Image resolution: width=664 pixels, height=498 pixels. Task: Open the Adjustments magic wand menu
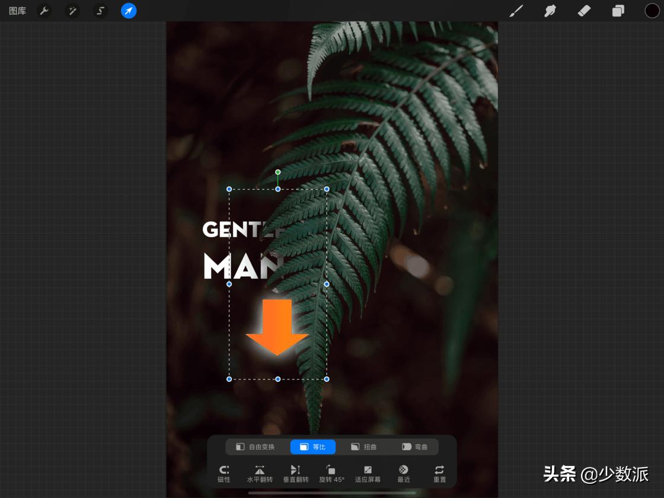point(72,11)
